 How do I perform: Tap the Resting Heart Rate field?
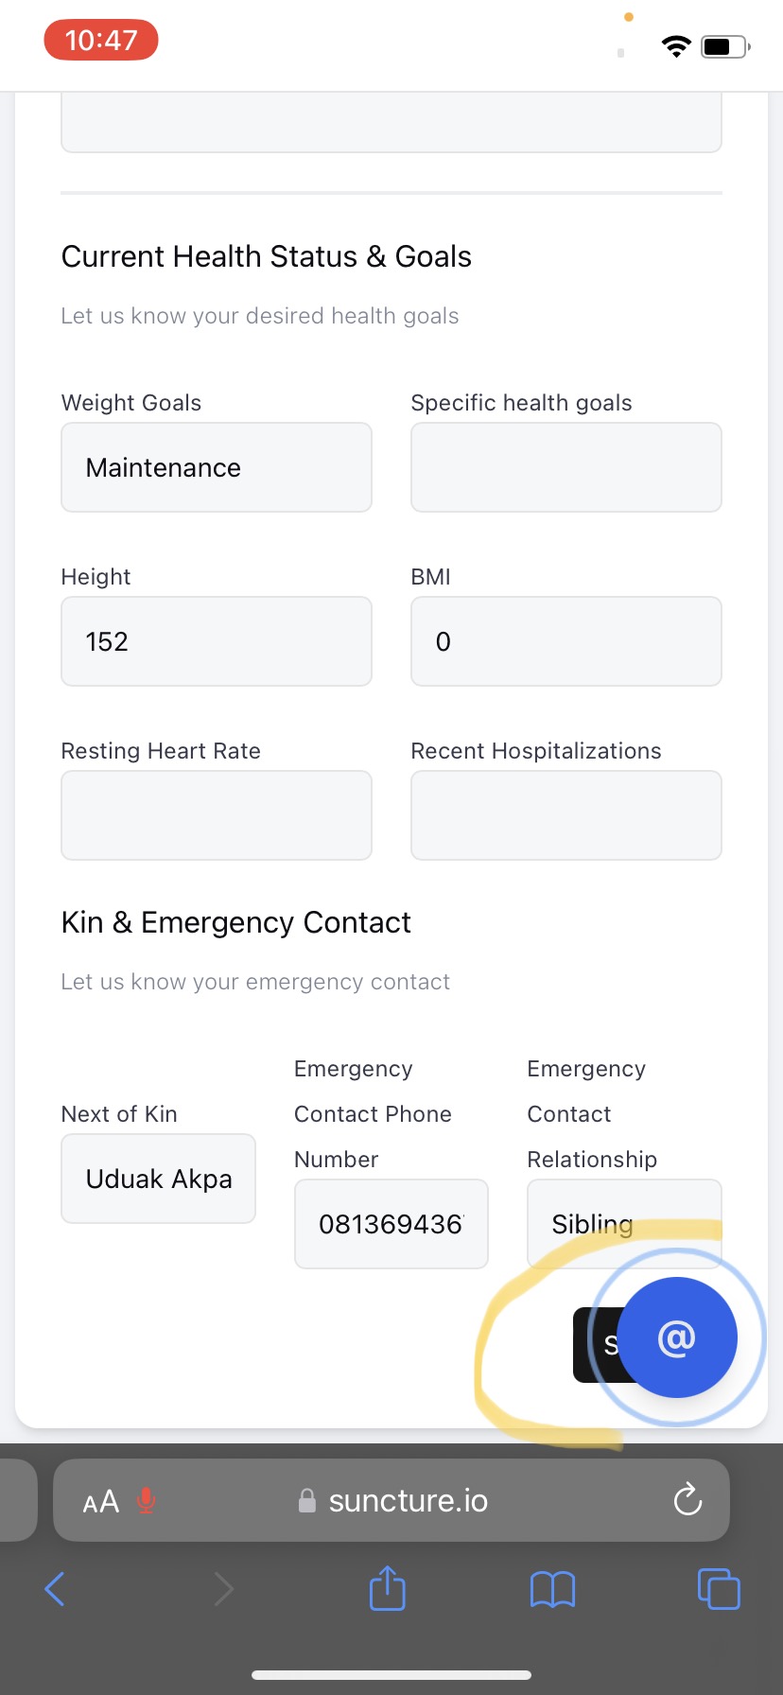point(217,815)
